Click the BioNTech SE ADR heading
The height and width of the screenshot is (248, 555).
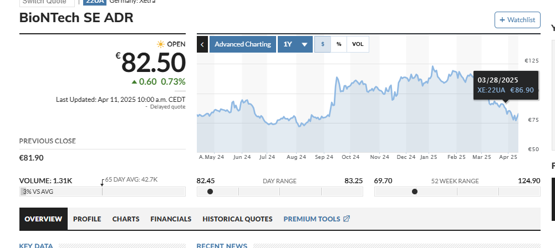pos(77,18)
